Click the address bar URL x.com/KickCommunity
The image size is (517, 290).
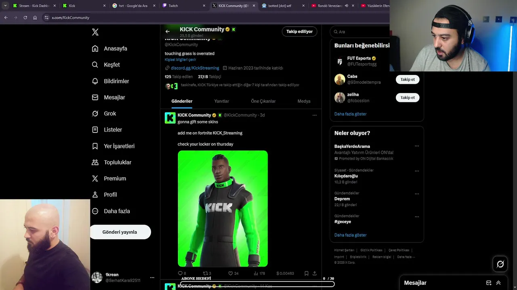70,18
